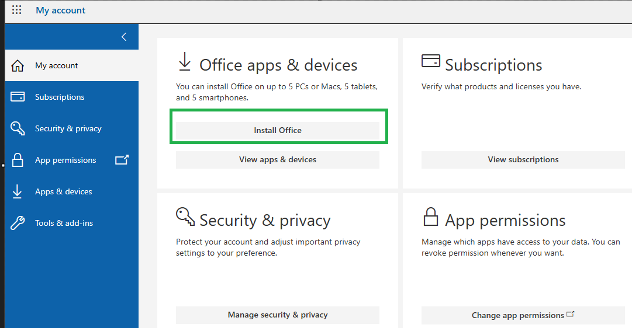This screenshot has height=328, width=632.
Task: Open Subscriptions from the sidebar
Action: pyautogui.click(x=72, y=97)
